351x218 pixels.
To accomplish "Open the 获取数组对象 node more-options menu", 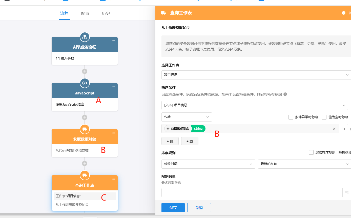I will click(113, 133).
